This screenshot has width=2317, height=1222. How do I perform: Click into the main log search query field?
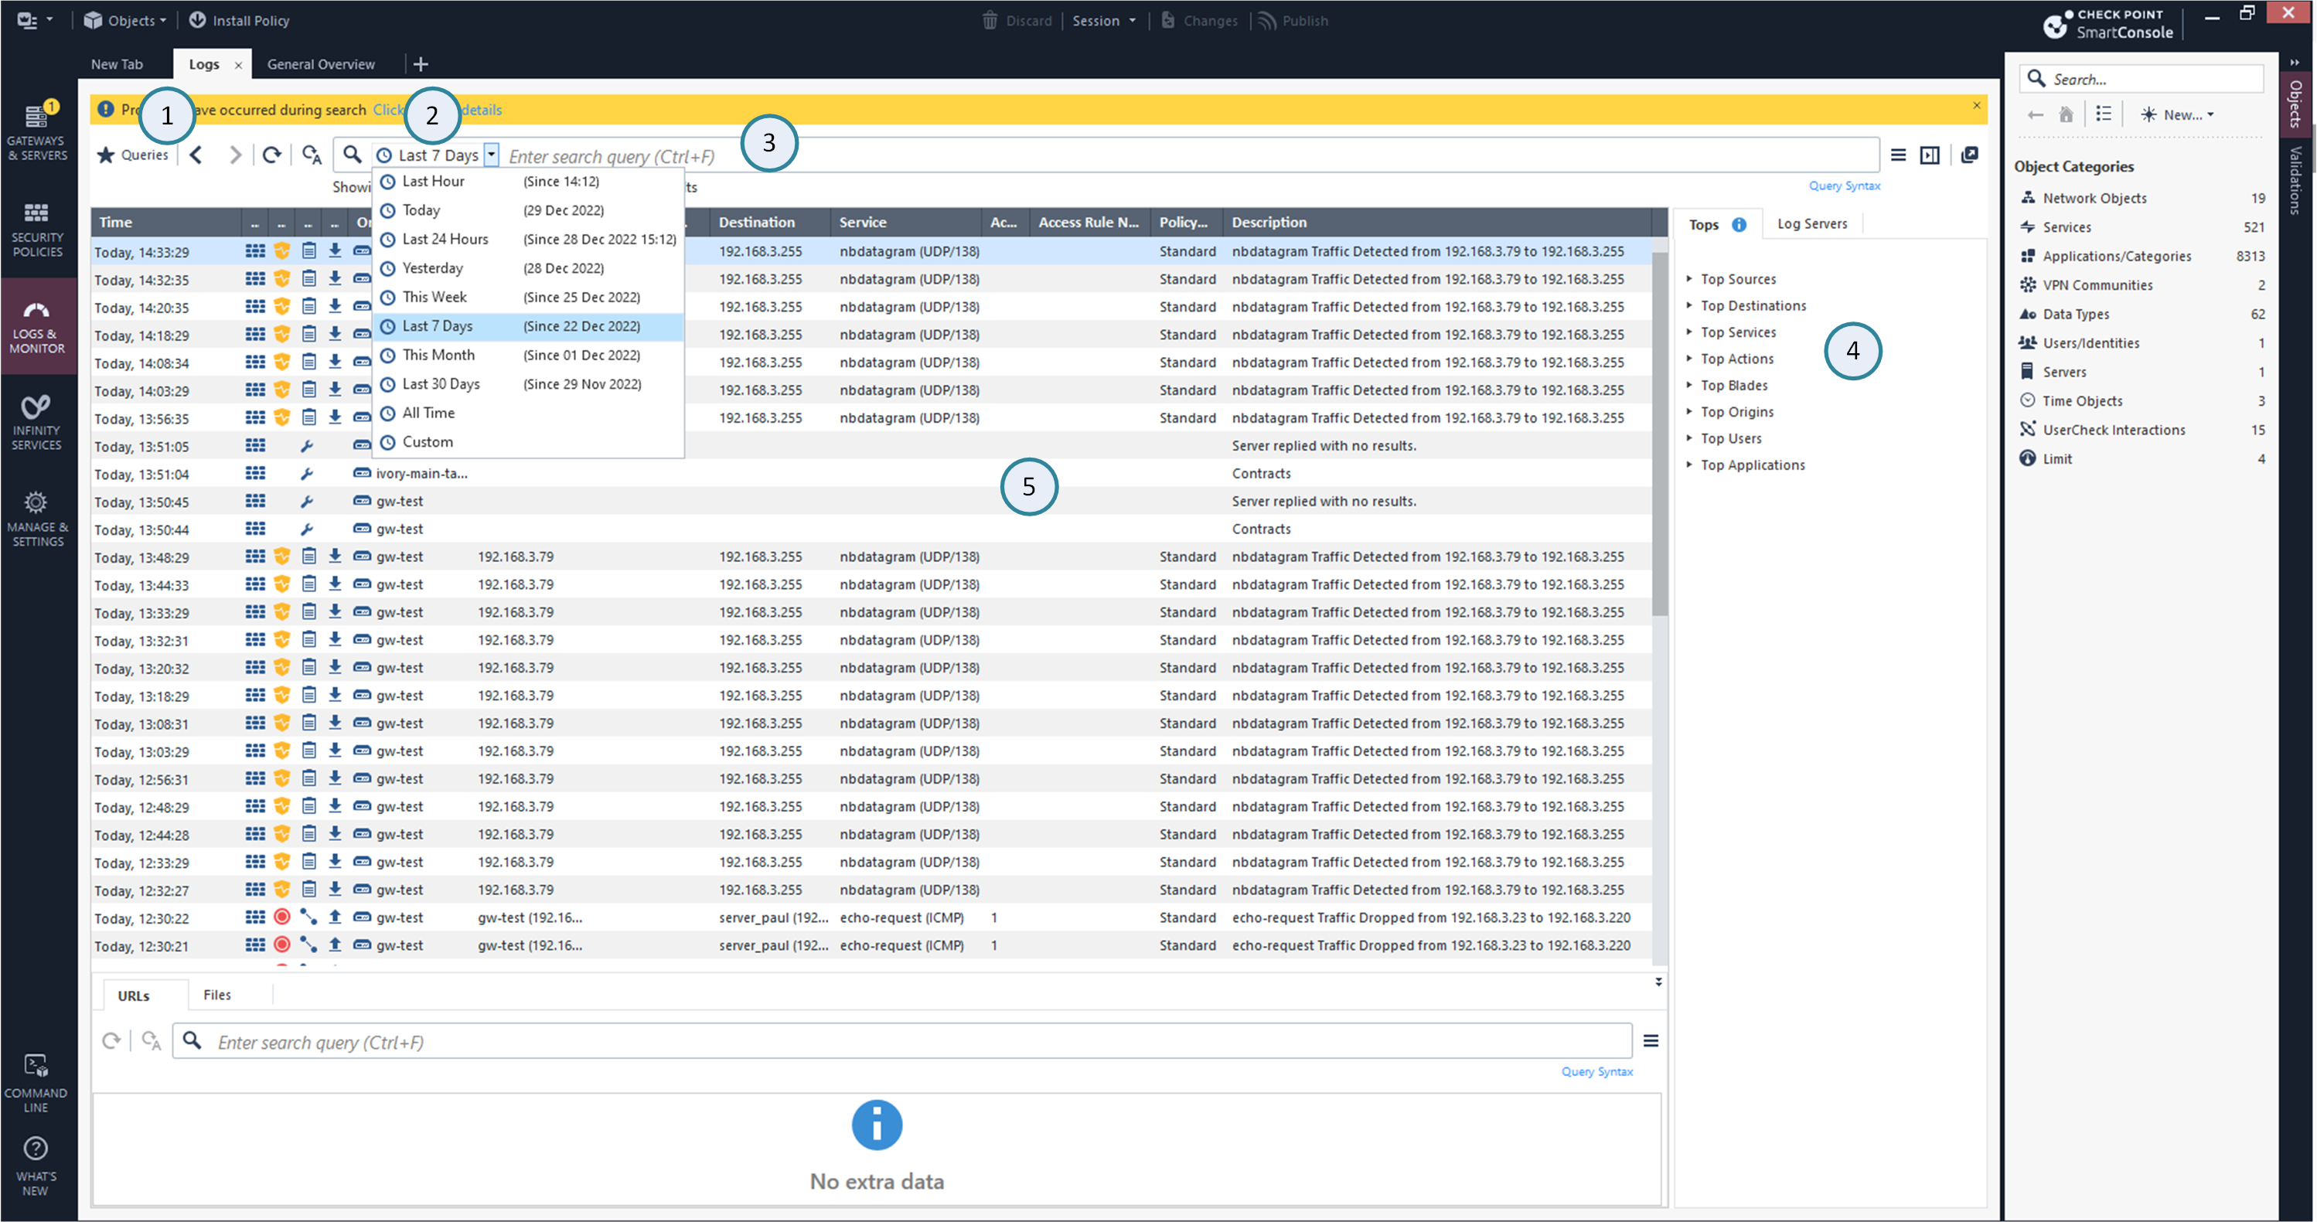(1187, 155)
